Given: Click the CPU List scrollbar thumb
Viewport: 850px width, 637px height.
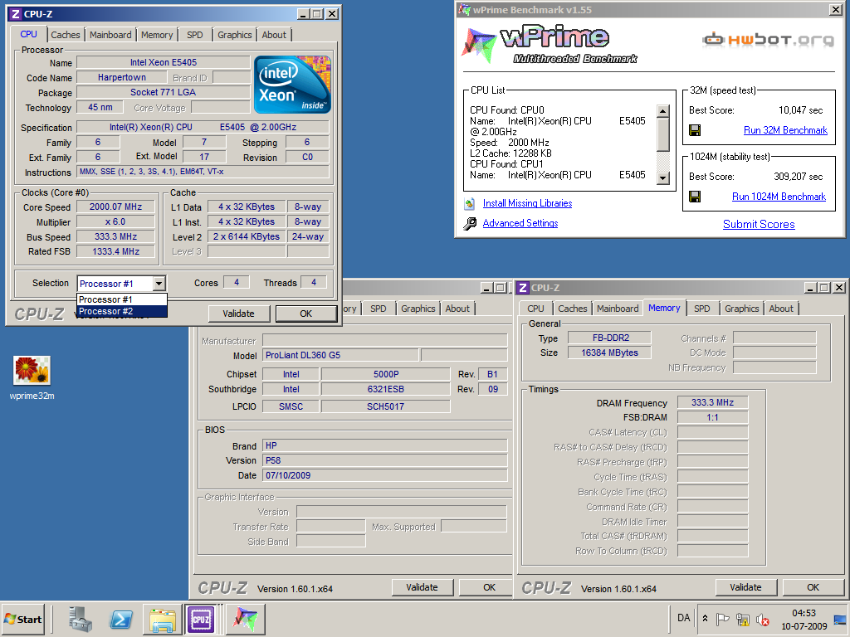Looking at the screenshot, I should click(663, 135).
